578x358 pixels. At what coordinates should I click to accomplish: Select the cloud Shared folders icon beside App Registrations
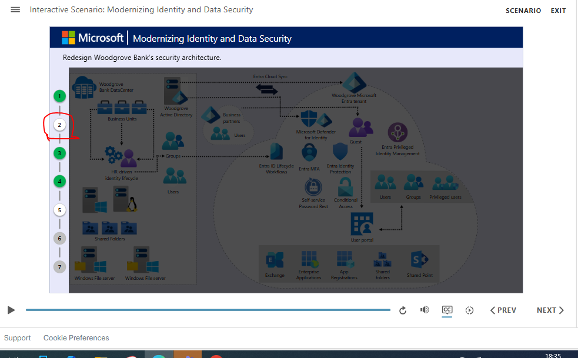point(382,259)
